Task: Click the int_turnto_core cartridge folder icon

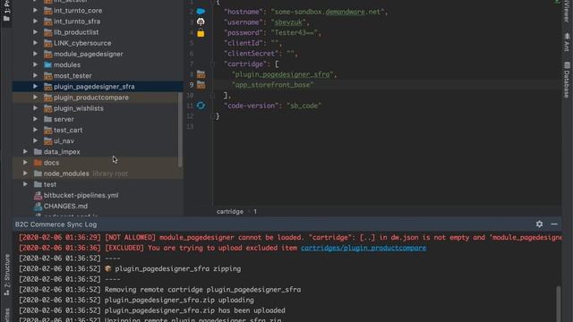Action: coord(47,11)
